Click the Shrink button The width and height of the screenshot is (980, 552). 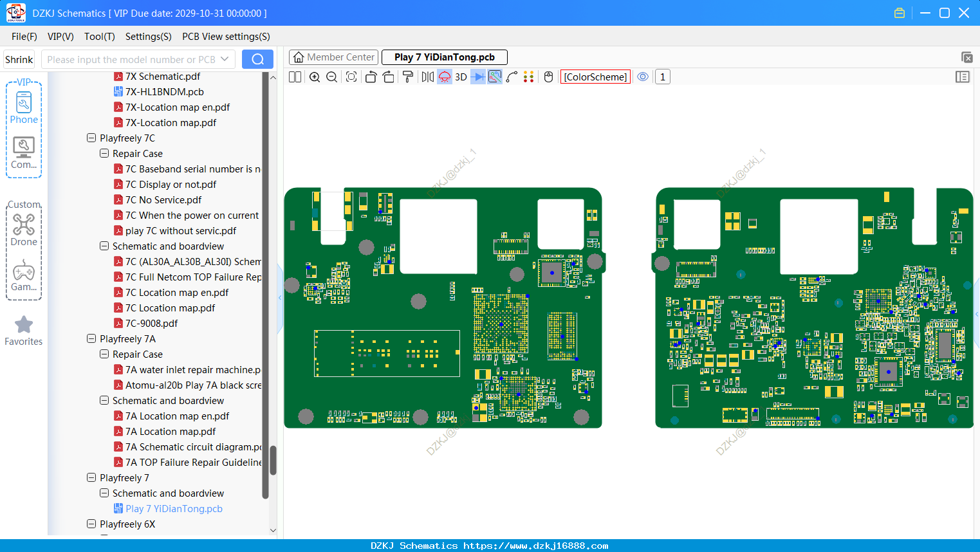click(19, 59)
